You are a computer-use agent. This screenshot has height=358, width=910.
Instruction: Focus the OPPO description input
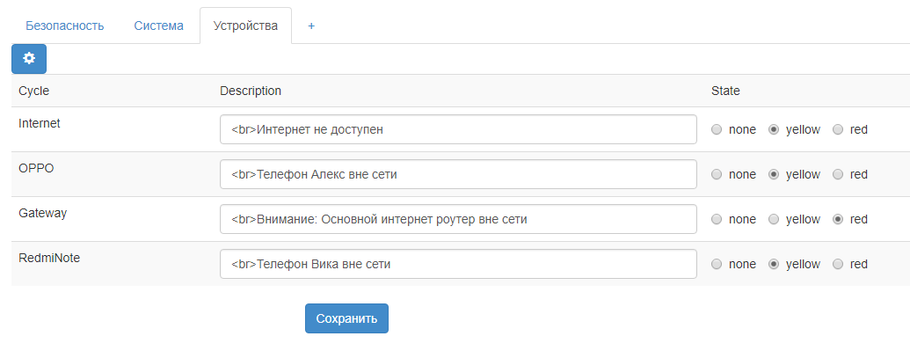(458, 174)
